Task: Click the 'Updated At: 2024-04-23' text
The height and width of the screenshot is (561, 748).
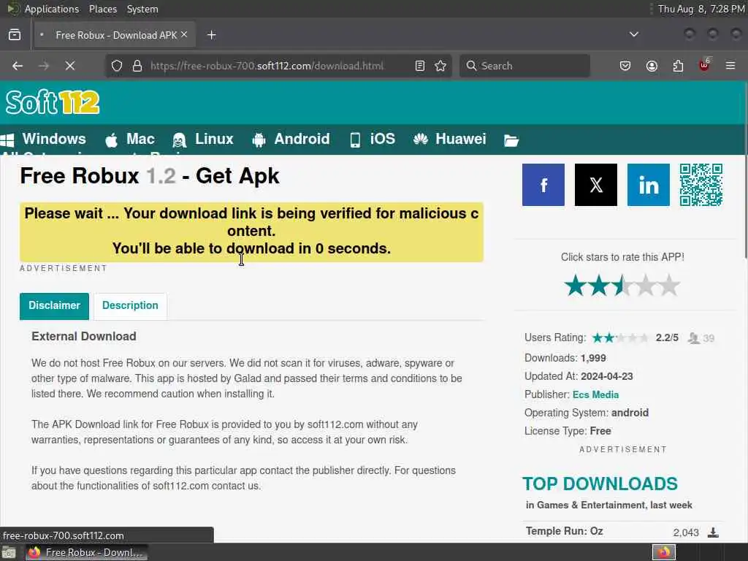Action: [x=579, y=376]
